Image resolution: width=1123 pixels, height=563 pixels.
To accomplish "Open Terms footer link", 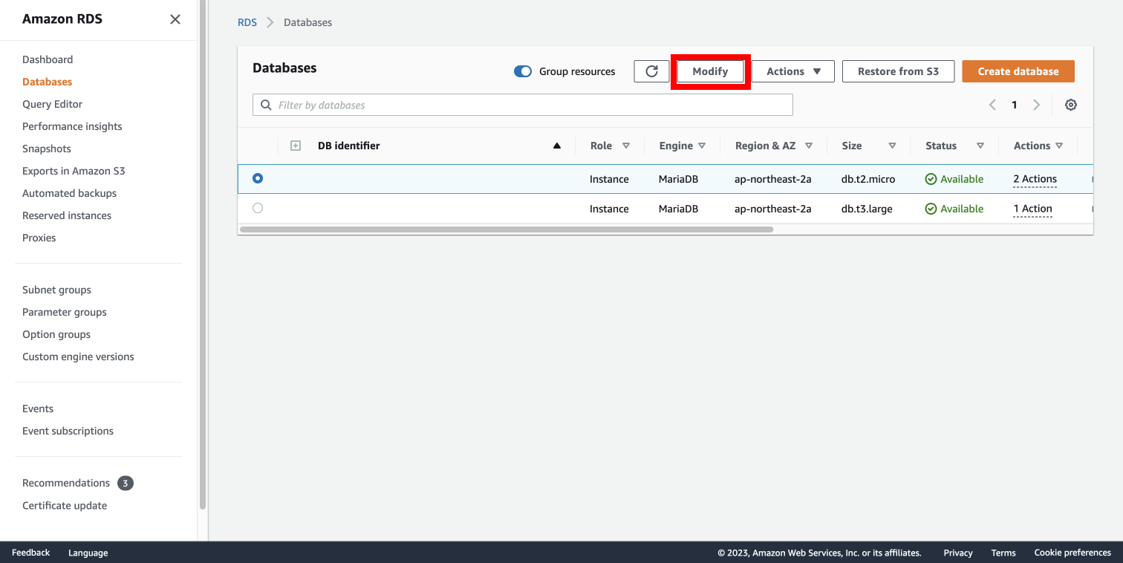I will (1003, 553).
